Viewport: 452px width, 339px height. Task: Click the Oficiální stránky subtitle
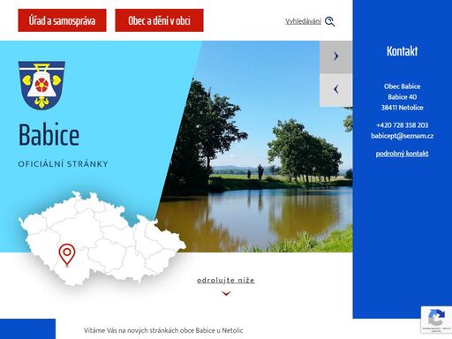[x=63, y=164]
